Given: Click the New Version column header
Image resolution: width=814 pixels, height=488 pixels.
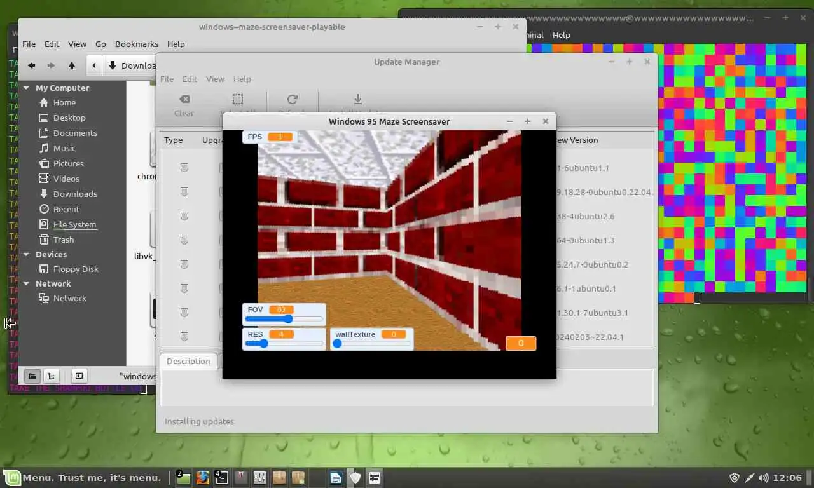Looking at the screenshot, I should (x=576, y=140).
